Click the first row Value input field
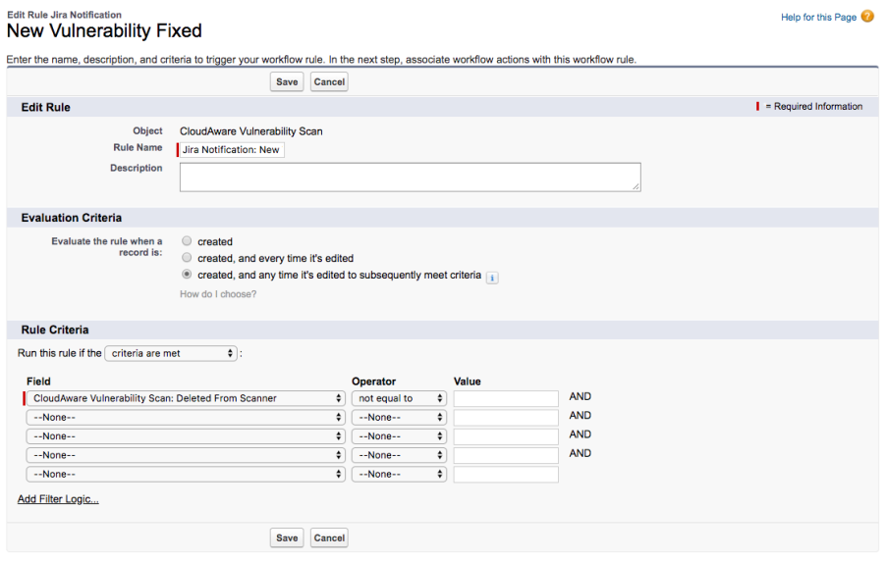 pos(506,398)
